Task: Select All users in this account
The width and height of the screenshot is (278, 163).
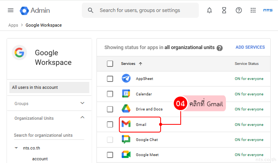Action: coord(49,87)
